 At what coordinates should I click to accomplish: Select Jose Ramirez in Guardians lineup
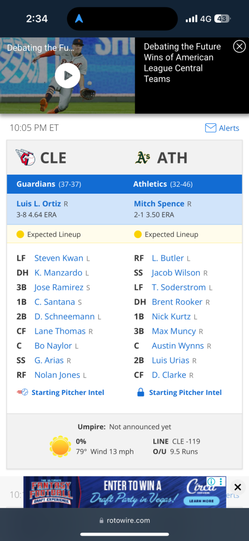point(59,287)
